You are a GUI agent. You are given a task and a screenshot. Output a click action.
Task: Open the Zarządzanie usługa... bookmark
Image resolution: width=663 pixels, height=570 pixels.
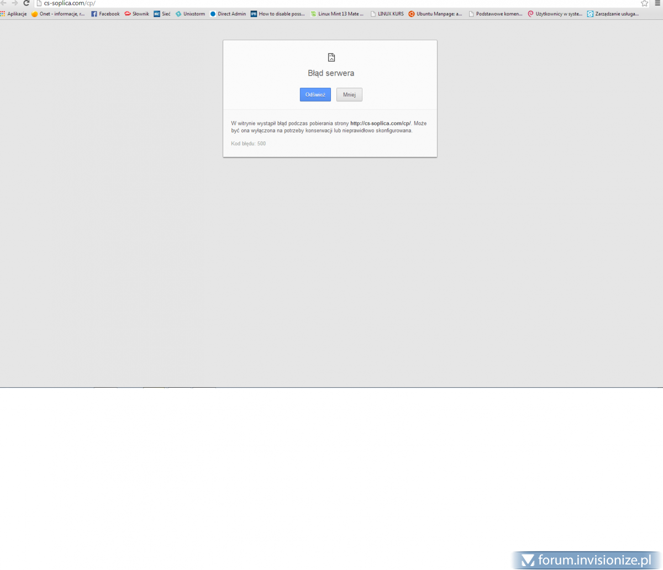coord(613,14)
